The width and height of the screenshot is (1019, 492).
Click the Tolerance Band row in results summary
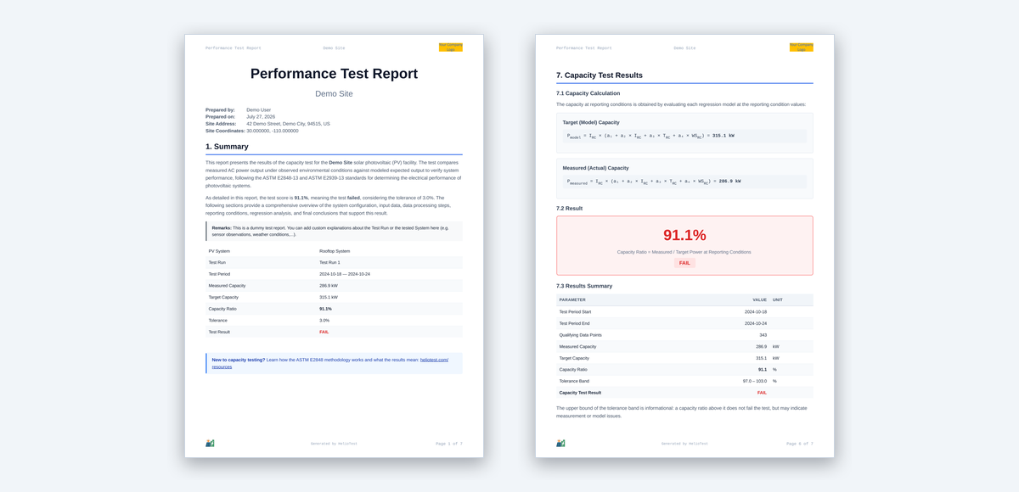[x=684, y=381]
